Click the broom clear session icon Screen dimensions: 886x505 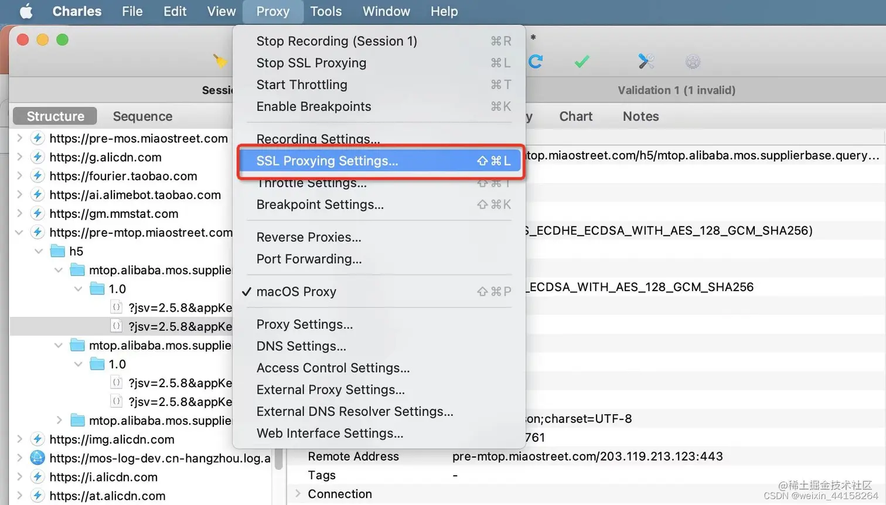pyautogui.click(x=220, y=61)
